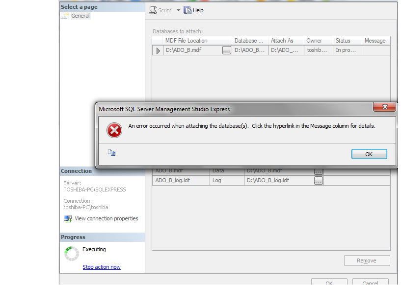402x285 pixels.
Task: Select the General page icon
Action: coord(65,16)
